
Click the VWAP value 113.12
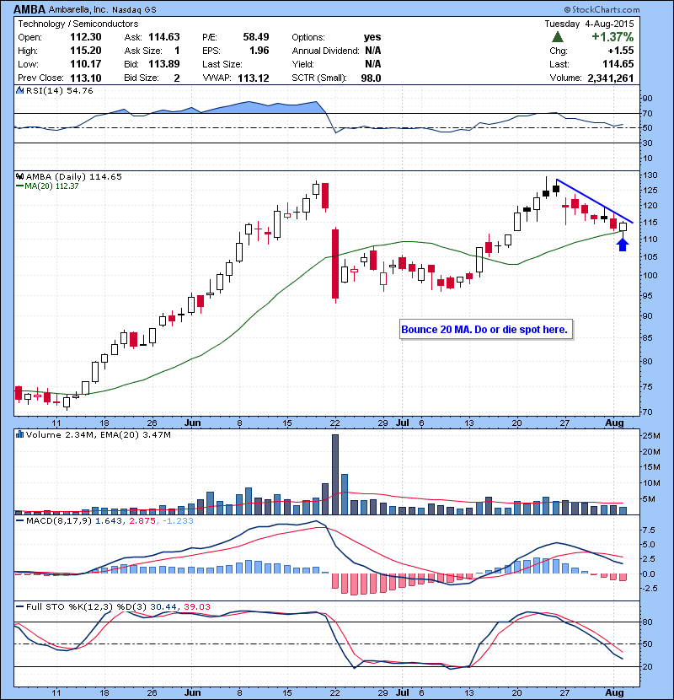(254, 78)
